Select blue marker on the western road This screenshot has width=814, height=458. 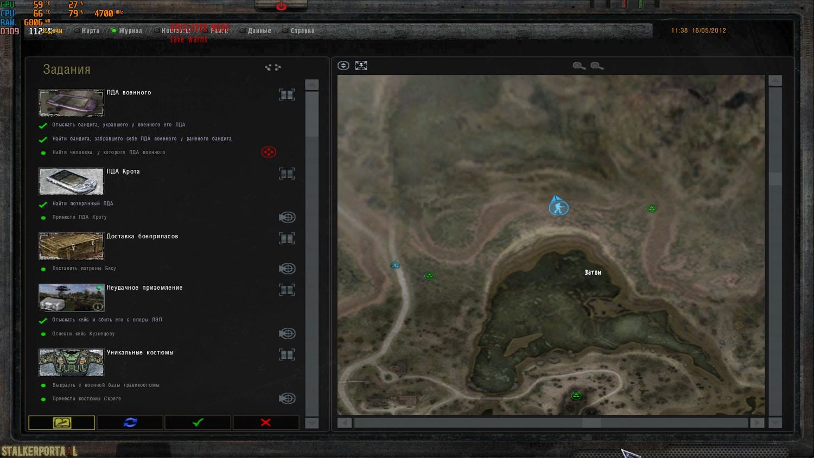[x=395, y=265]
